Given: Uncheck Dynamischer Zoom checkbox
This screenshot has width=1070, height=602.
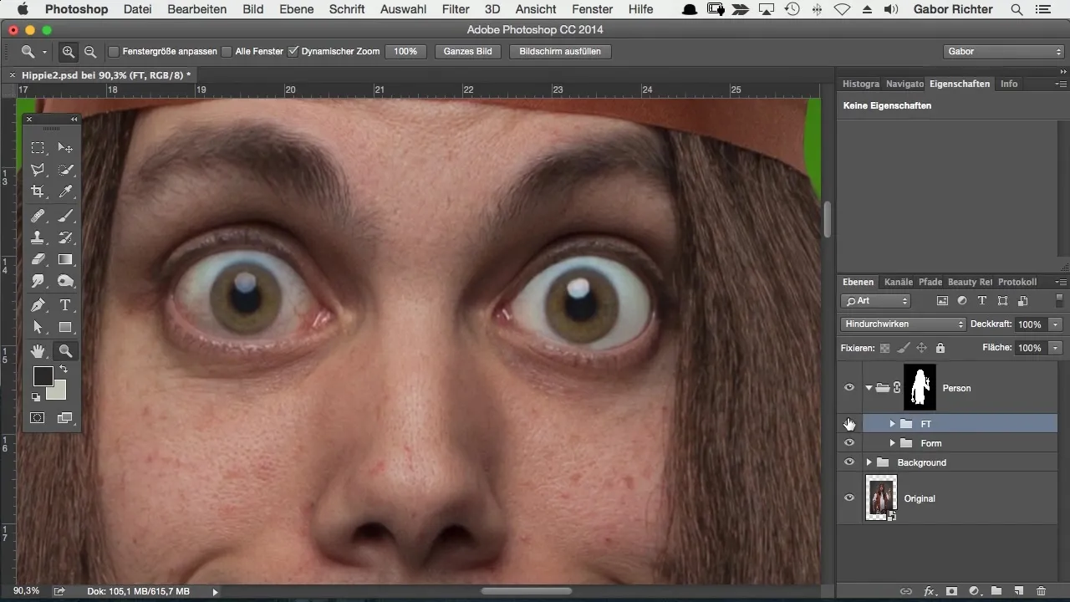Looking at the screenshot, I should 293,52.
